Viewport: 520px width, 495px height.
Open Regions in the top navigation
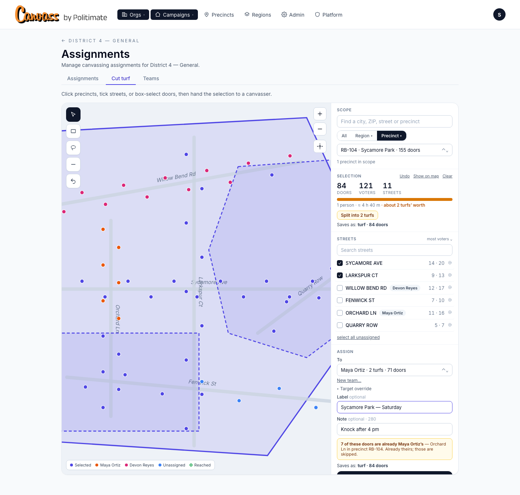pos(258,15)
